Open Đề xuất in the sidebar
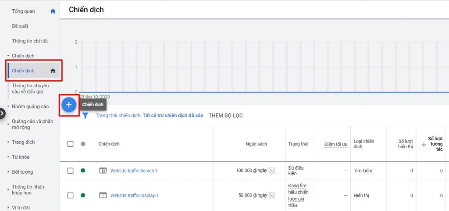 (20, 26)
